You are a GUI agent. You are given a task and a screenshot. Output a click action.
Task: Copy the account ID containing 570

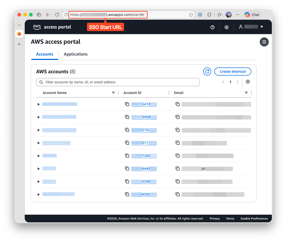(x=127, y=130)
